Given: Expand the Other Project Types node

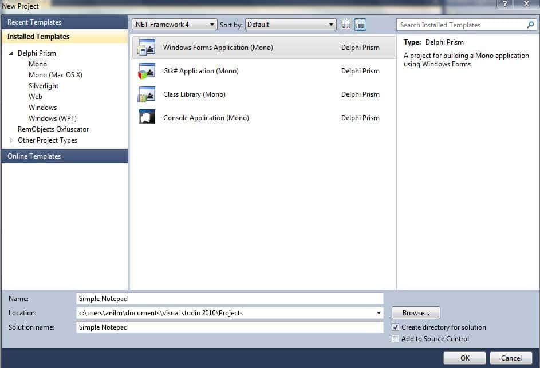Looking at the screenshot, I should 11,140.
